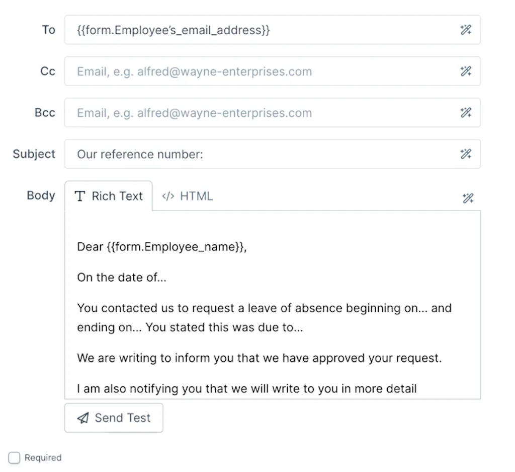Focus the To field with Employee's_email_address variable
515x472 pixels.
click(273, 30)
